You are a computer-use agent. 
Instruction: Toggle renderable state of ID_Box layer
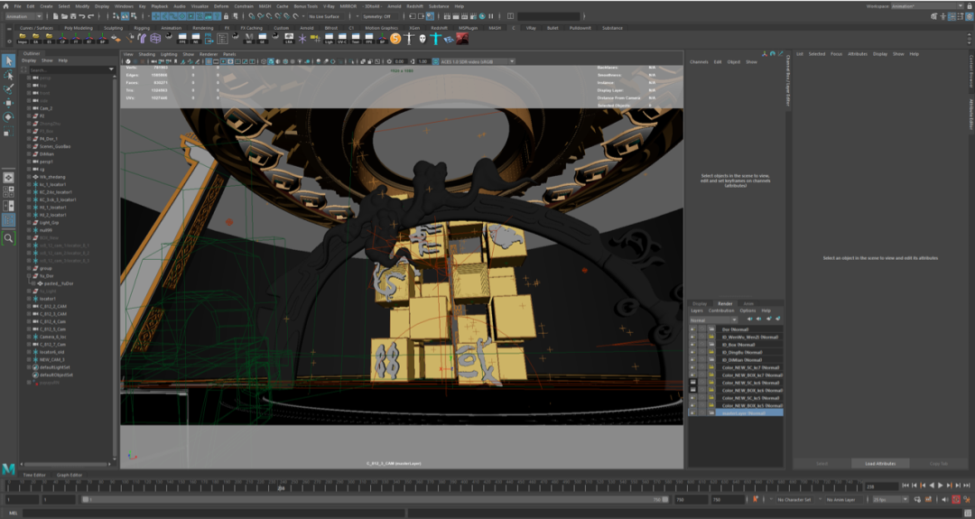click(692, 344)
